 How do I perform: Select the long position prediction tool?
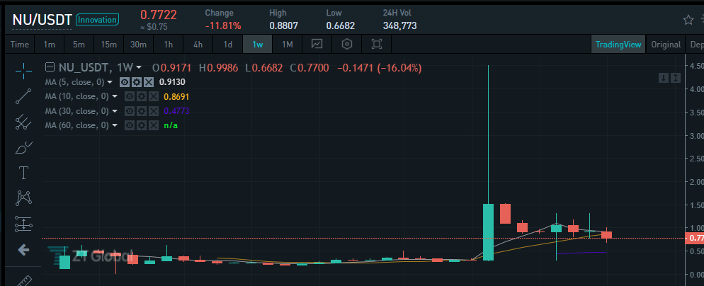(23, 224)
